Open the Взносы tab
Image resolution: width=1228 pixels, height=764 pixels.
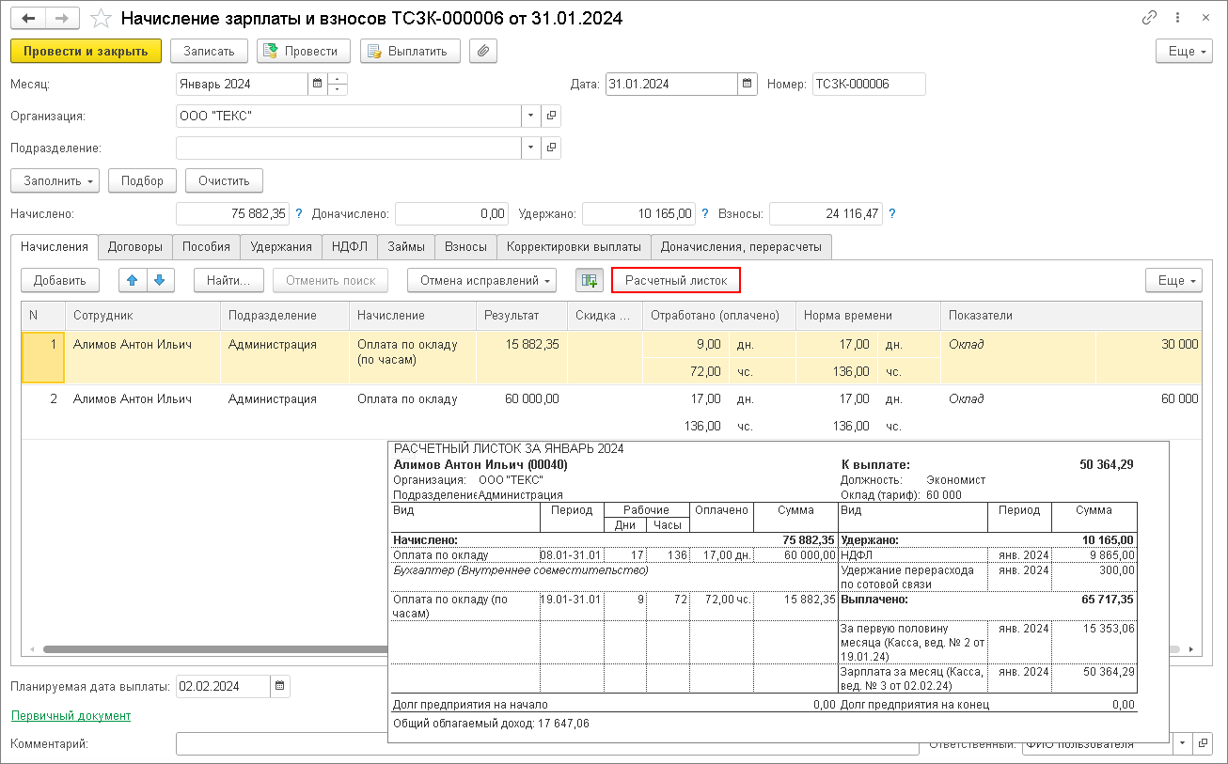click(x=465, y=246)
